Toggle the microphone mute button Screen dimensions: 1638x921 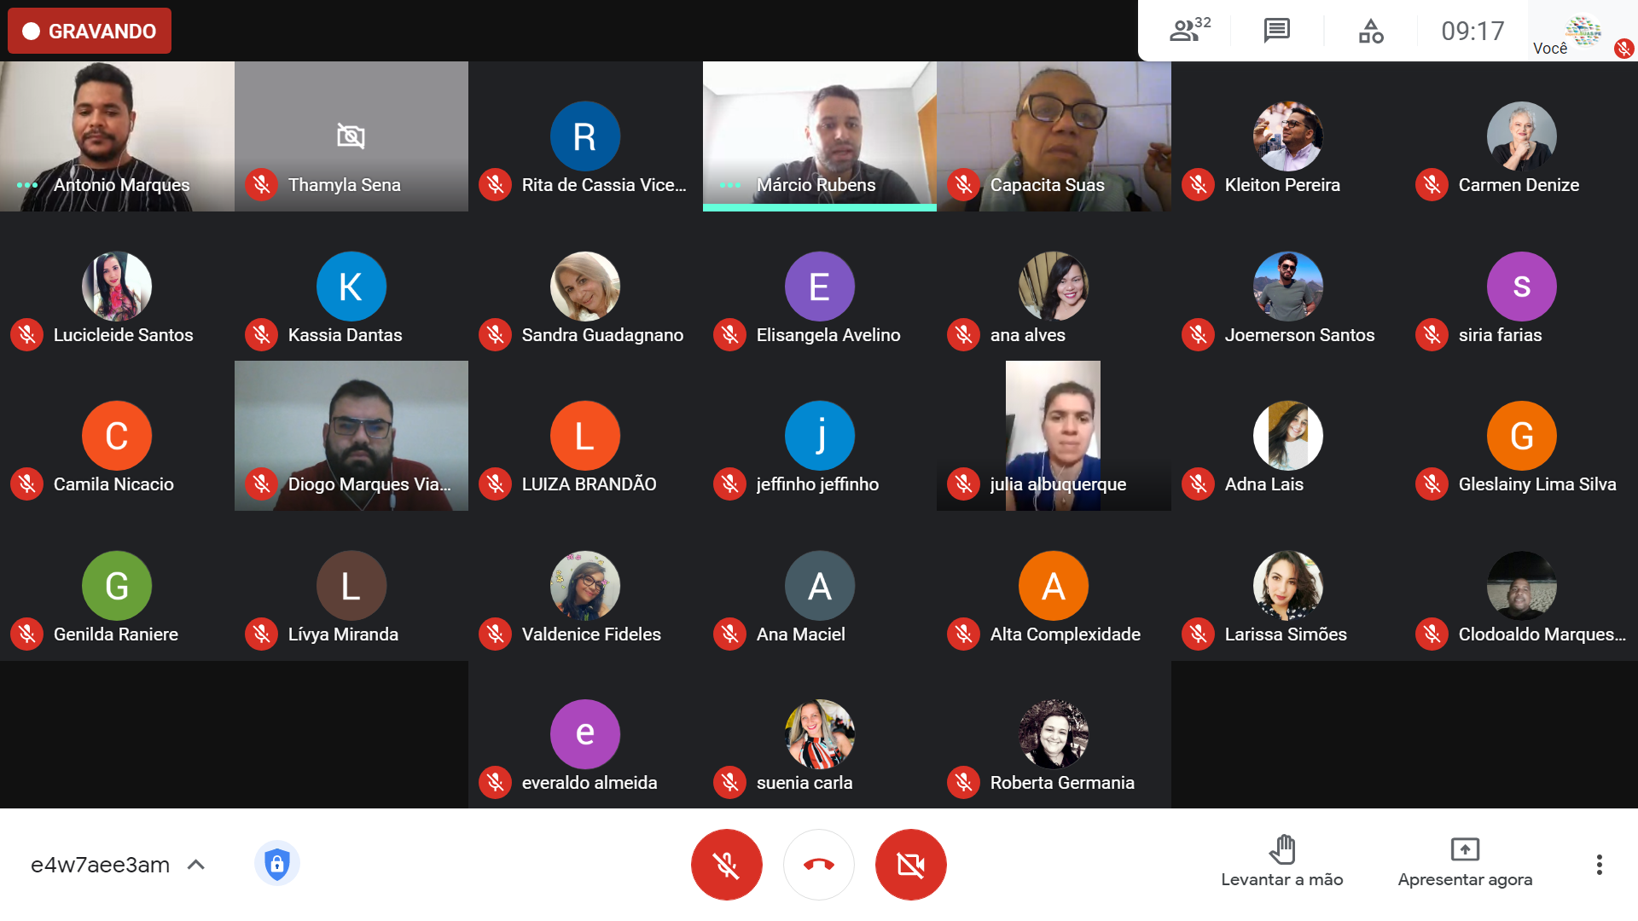[727, 864]
